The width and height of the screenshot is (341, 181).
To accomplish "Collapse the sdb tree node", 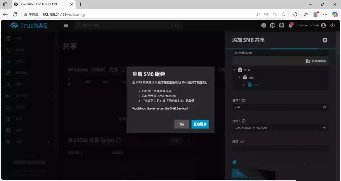I will pos(239,77).
